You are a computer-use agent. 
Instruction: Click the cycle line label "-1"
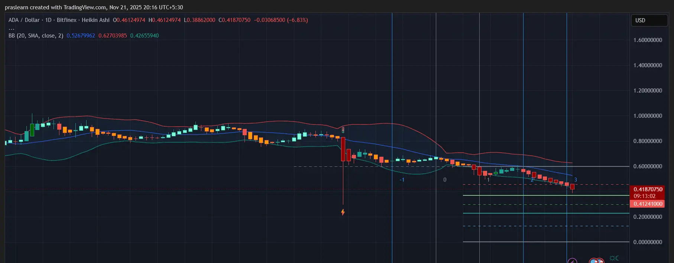pyautogui.click(x=402, y=180)
